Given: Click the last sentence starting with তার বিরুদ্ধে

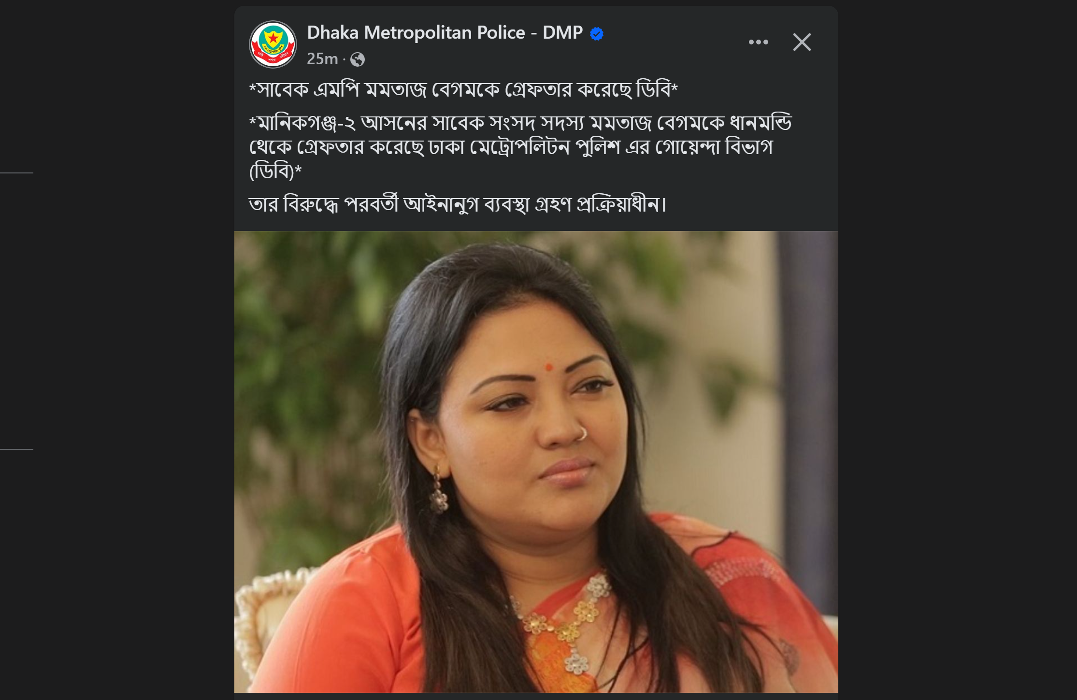Looking at the screenshot, I should click(457, 204).
